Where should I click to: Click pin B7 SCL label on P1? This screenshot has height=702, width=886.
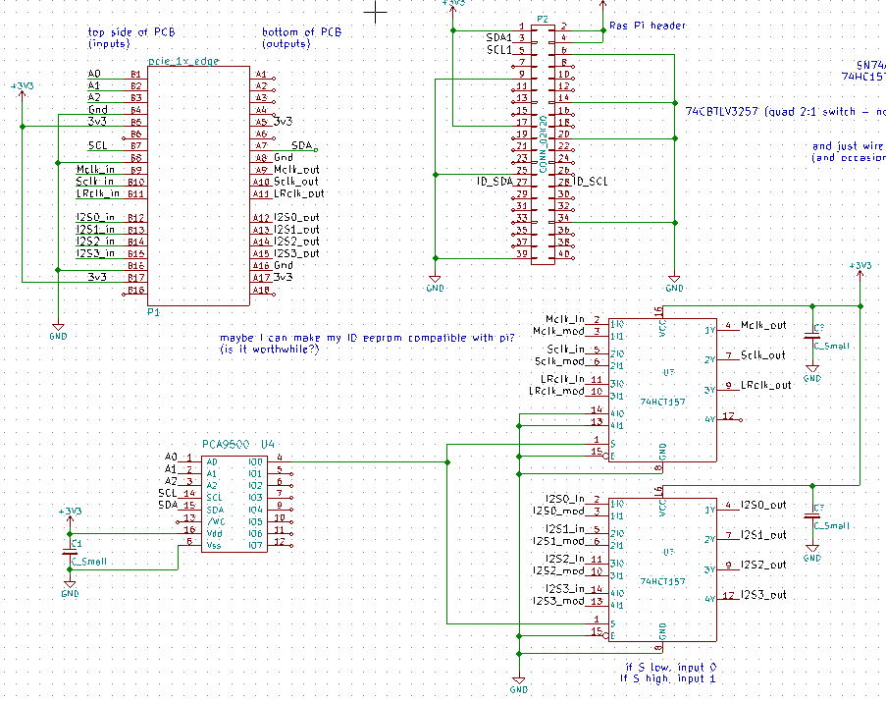98,145
